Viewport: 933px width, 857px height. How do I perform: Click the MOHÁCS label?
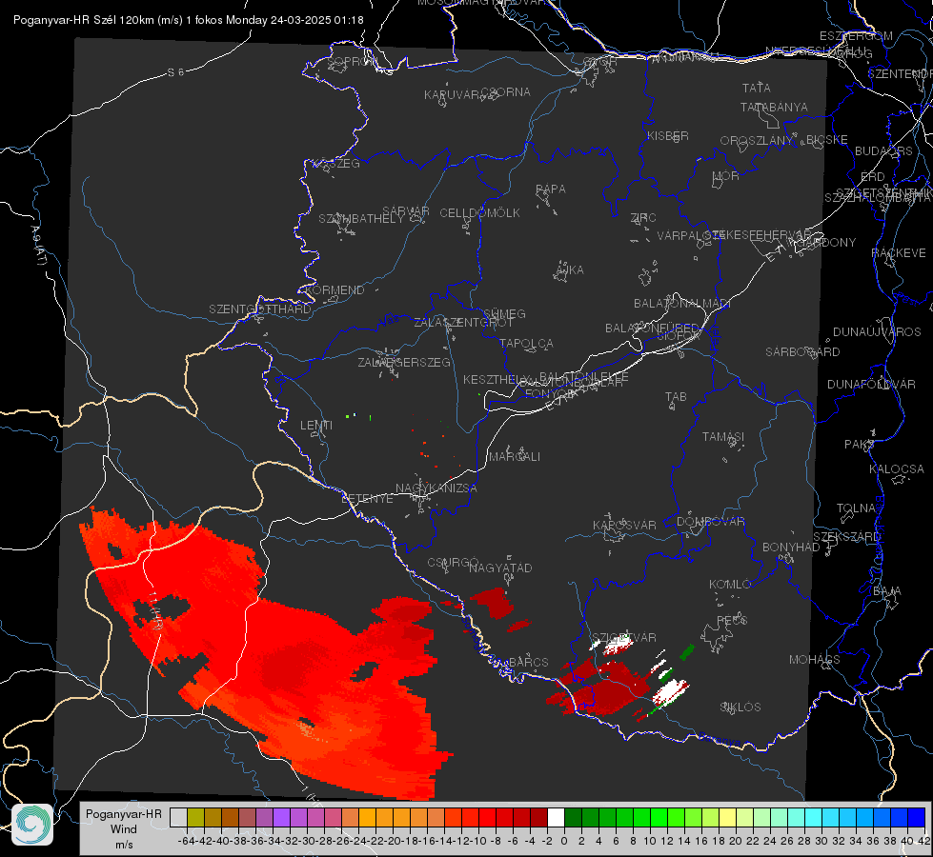pyautogui.click(x=815, y=659)
